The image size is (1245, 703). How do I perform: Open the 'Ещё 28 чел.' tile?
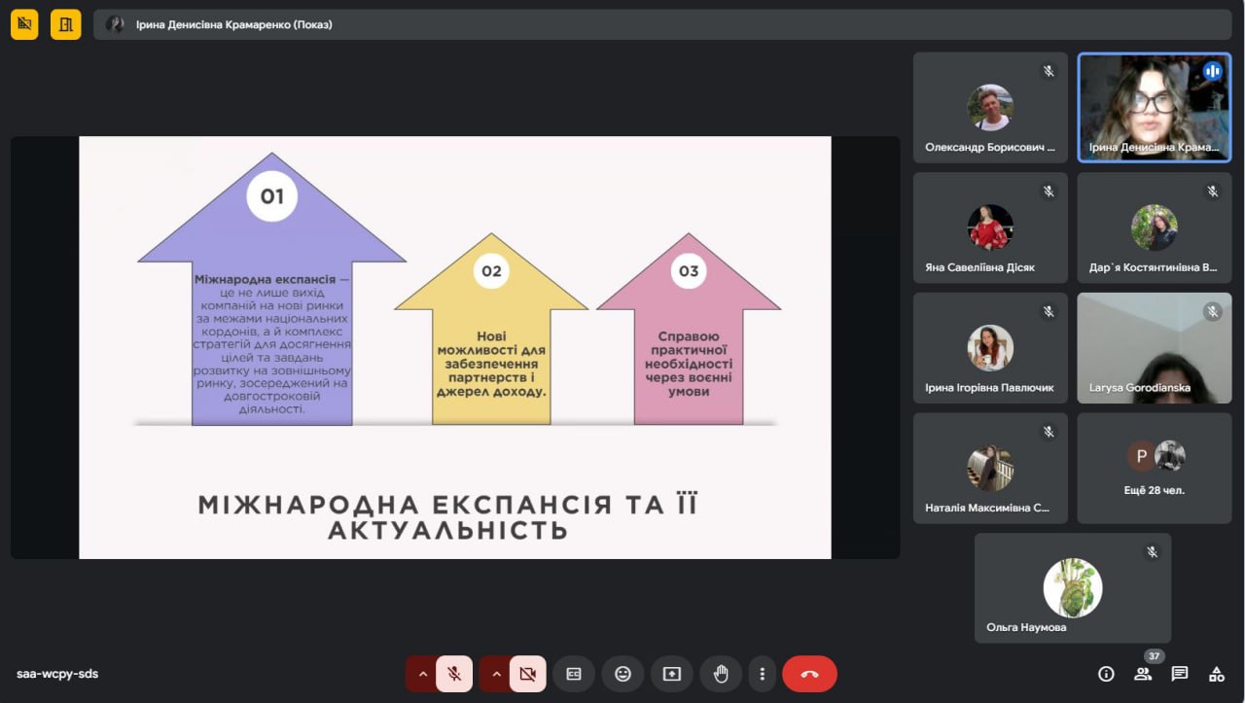[x=1154, y=468]
